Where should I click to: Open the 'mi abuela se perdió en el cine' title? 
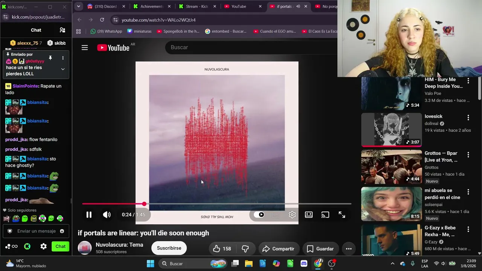coord(442,194)
